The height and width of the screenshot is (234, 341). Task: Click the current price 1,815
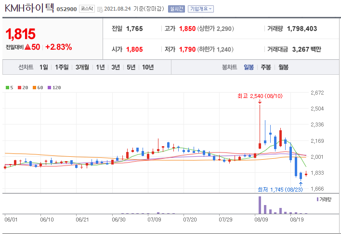20,34
